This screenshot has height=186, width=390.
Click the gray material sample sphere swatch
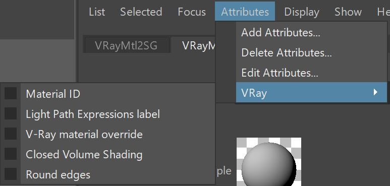coord(269,162)
